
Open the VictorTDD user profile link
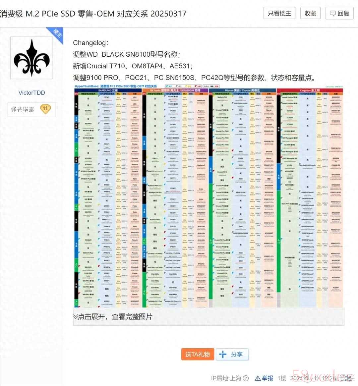click(31, 93)
